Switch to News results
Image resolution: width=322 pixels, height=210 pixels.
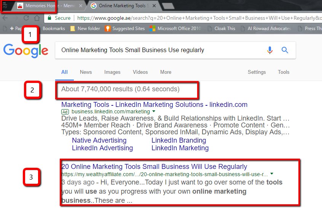[x=86, y=72]
